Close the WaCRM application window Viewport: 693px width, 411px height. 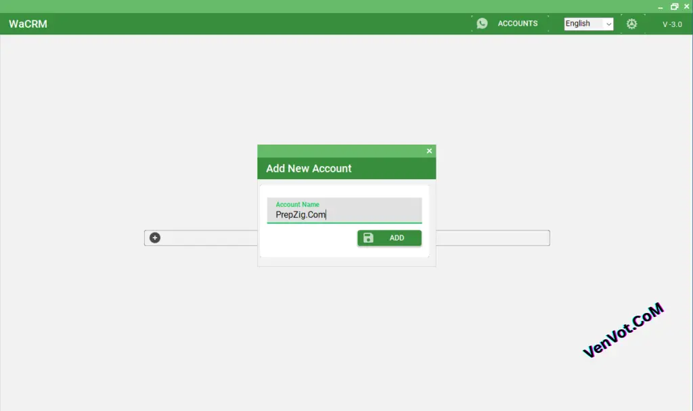(x=687, y=7)
